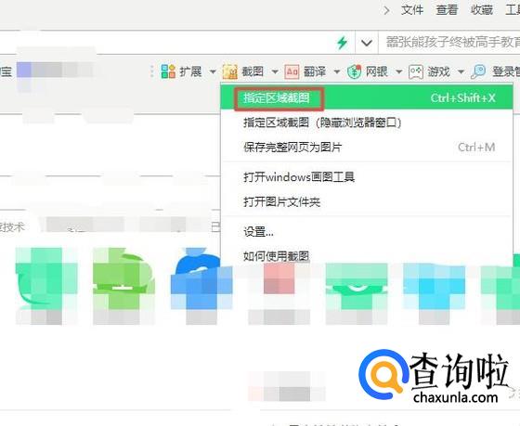
Task: Click the search box with 嚣张熊孩子 text
Action: click(x=449, y=43)
